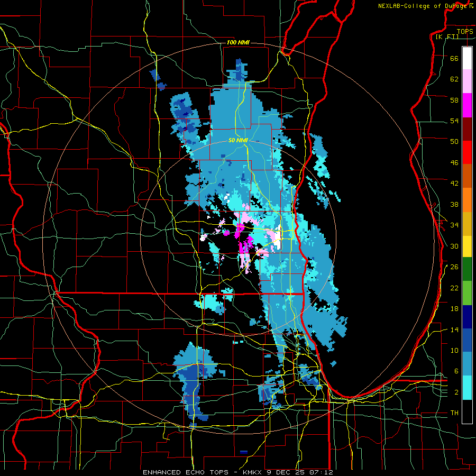Click the cyan legend swatch near 2
Viewport: 476px width, 476px height.
467,388
